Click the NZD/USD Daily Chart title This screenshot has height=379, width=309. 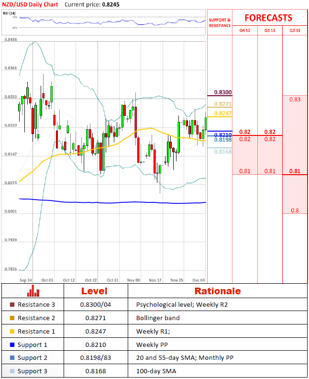coord(30,4)
